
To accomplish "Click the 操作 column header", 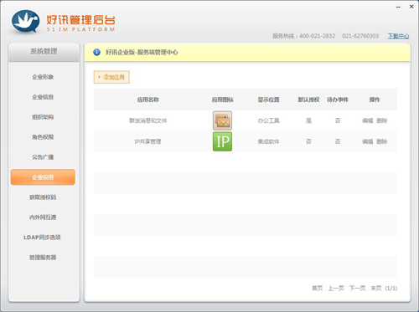I will 375,100.
